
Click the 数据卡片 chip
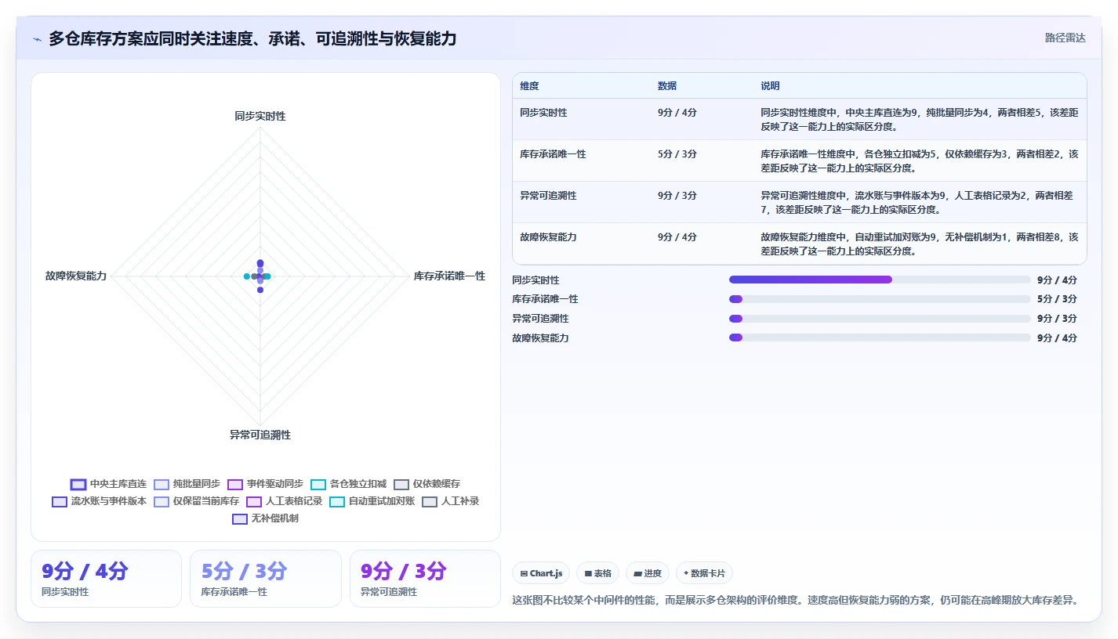point(704,573)
